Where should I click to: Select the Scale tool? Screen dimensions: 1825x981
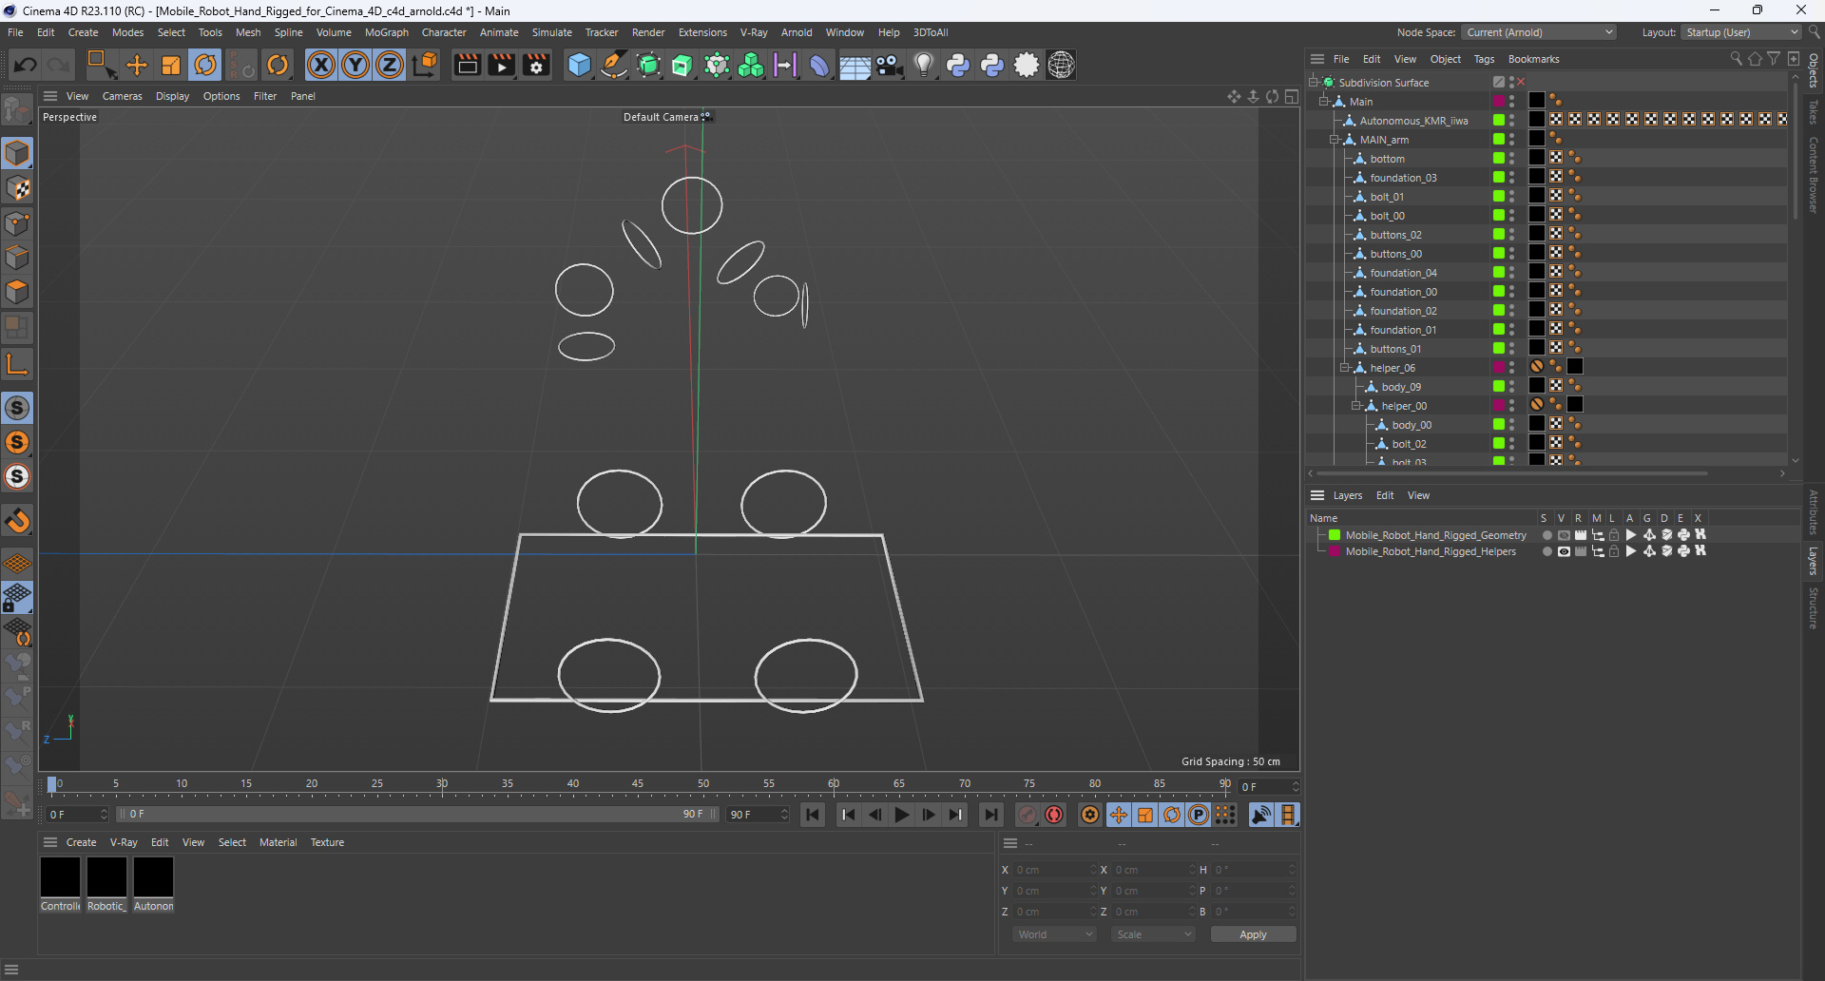(x=171, y=65)
